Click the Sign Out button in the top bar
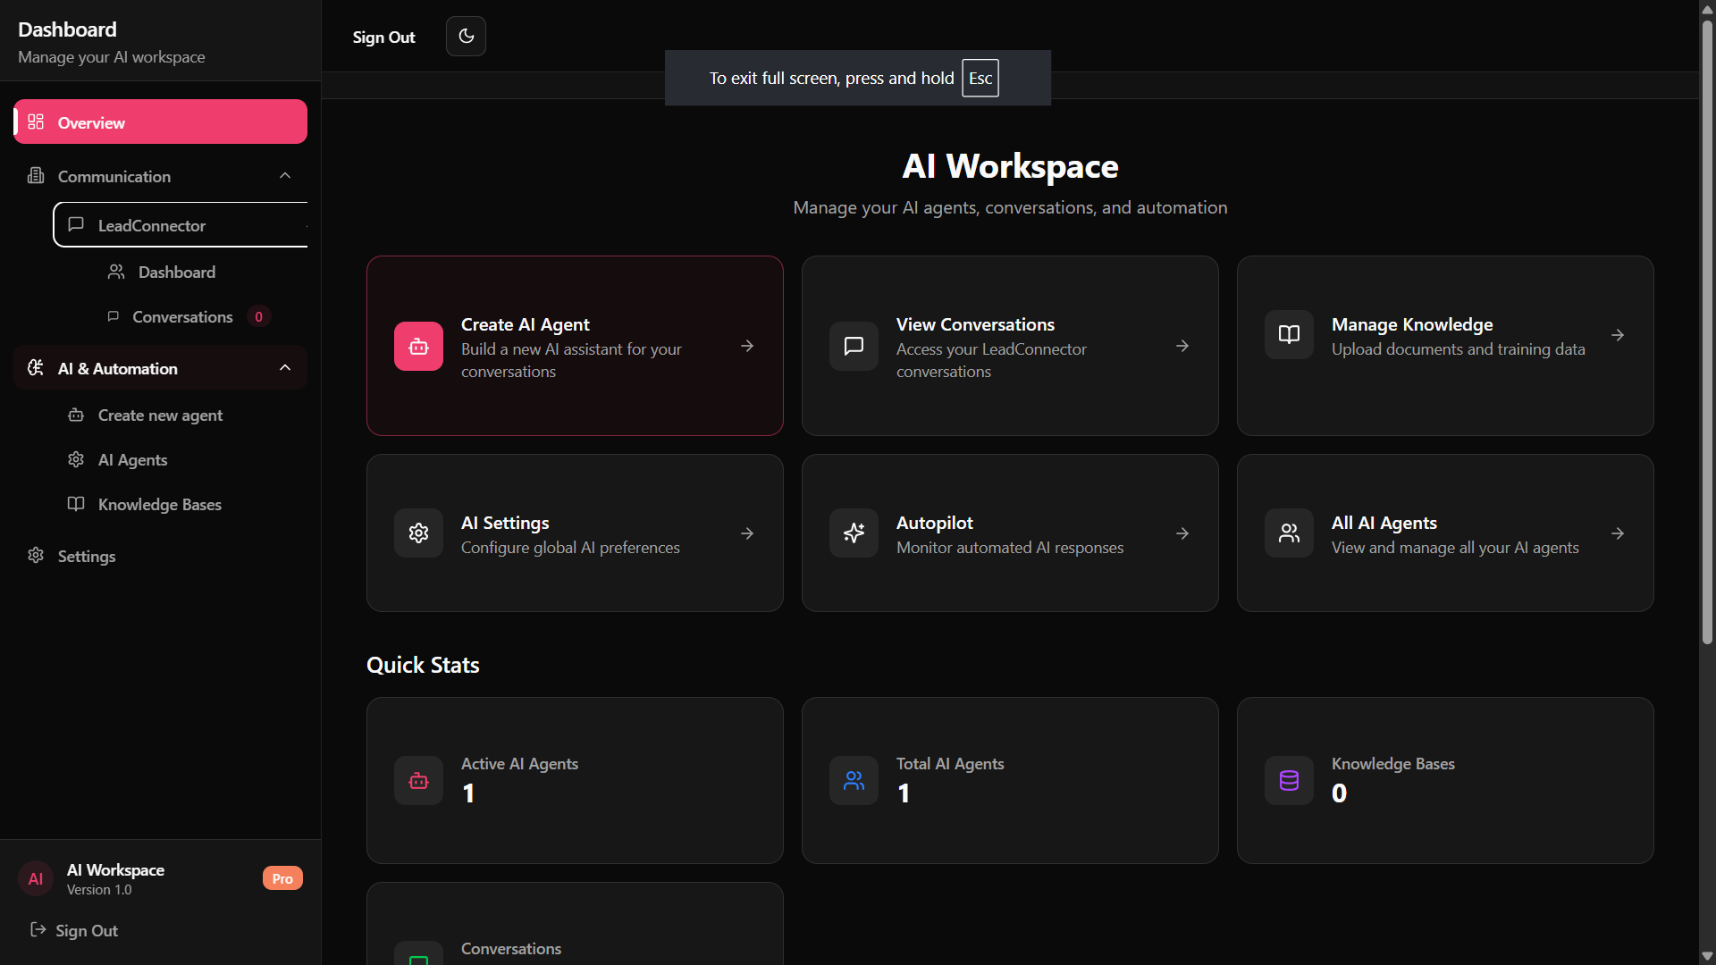 [383, 38]
